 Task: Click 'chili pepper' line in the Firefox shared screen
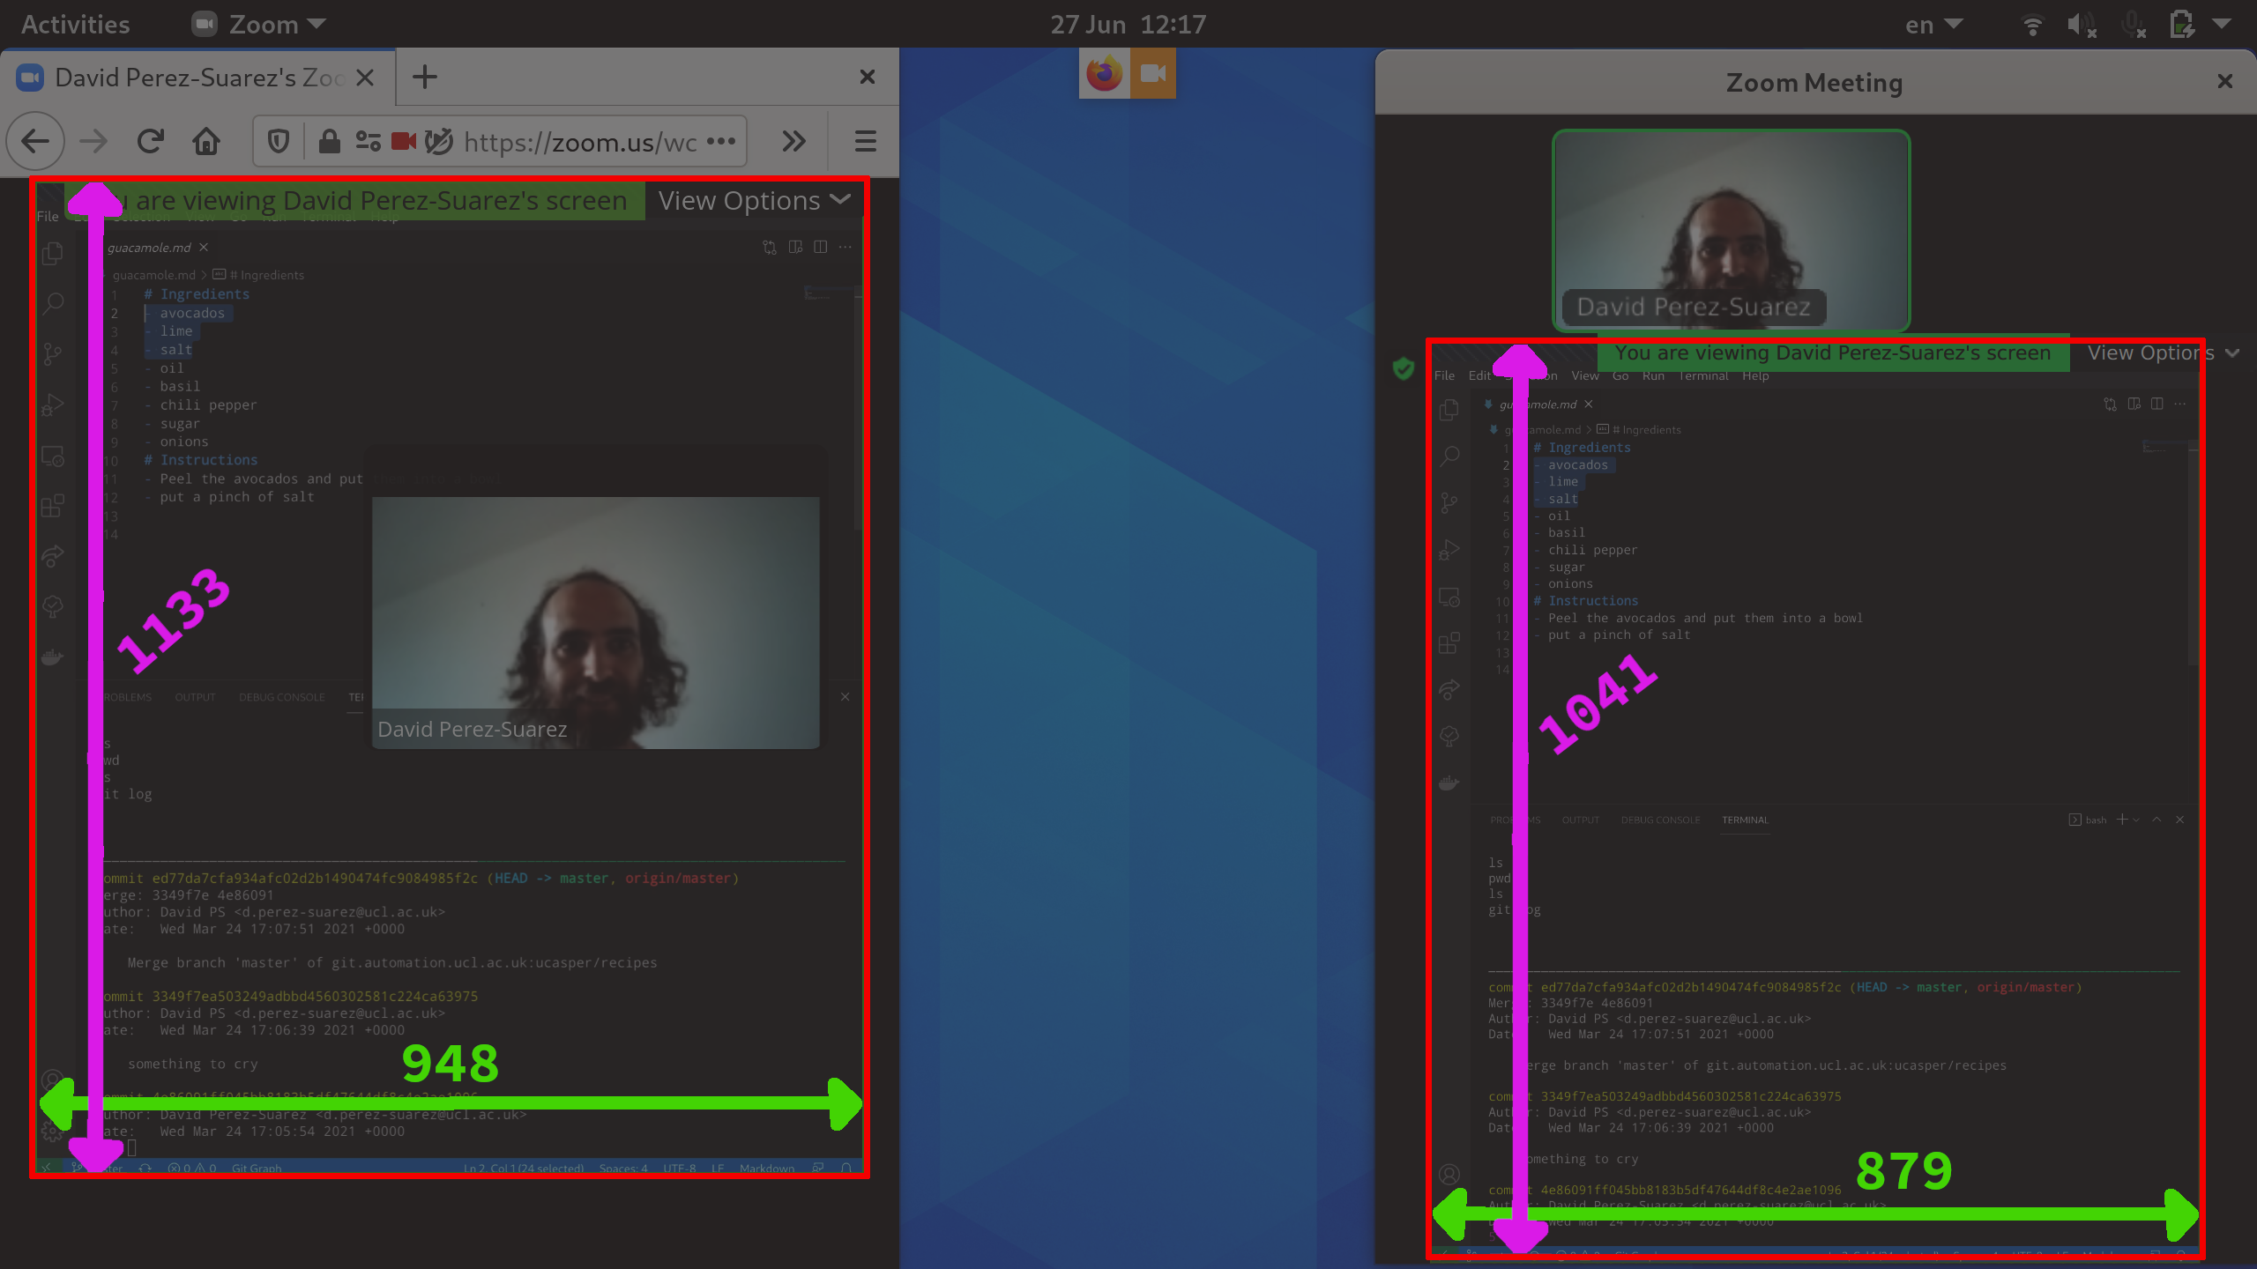(x=208, y=405)
